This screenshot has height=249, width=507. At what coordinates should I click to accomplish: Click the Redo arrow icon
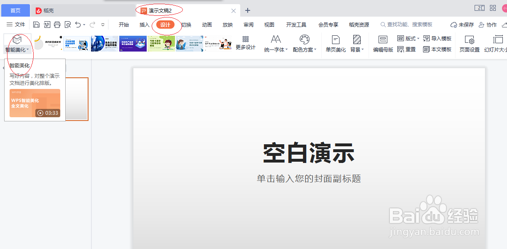pos(92,25)
